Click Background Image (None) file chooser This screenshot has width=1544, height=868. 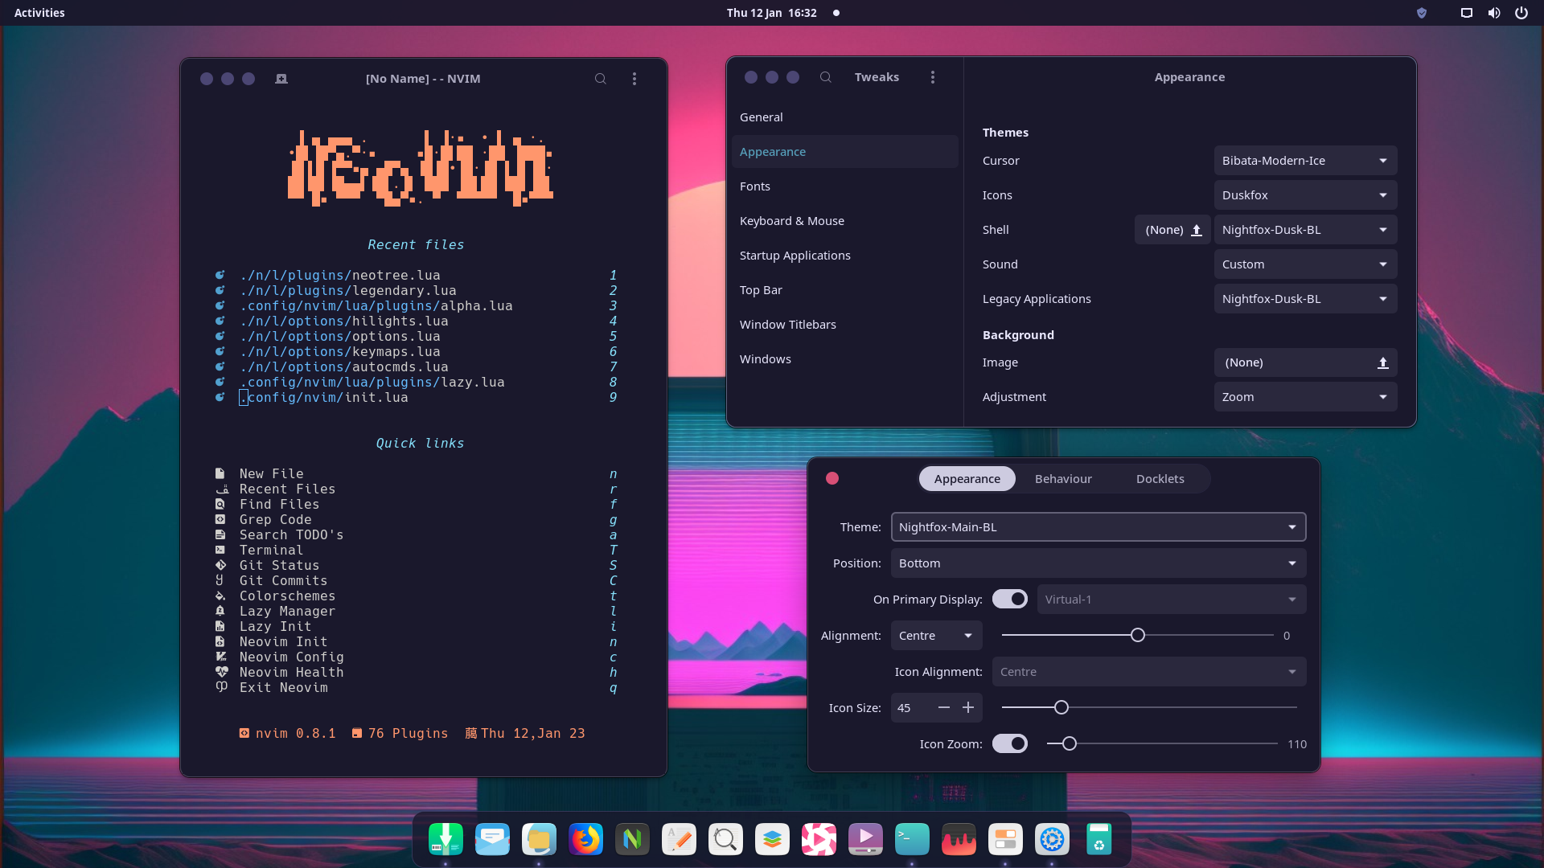(x=1305, y=362)
